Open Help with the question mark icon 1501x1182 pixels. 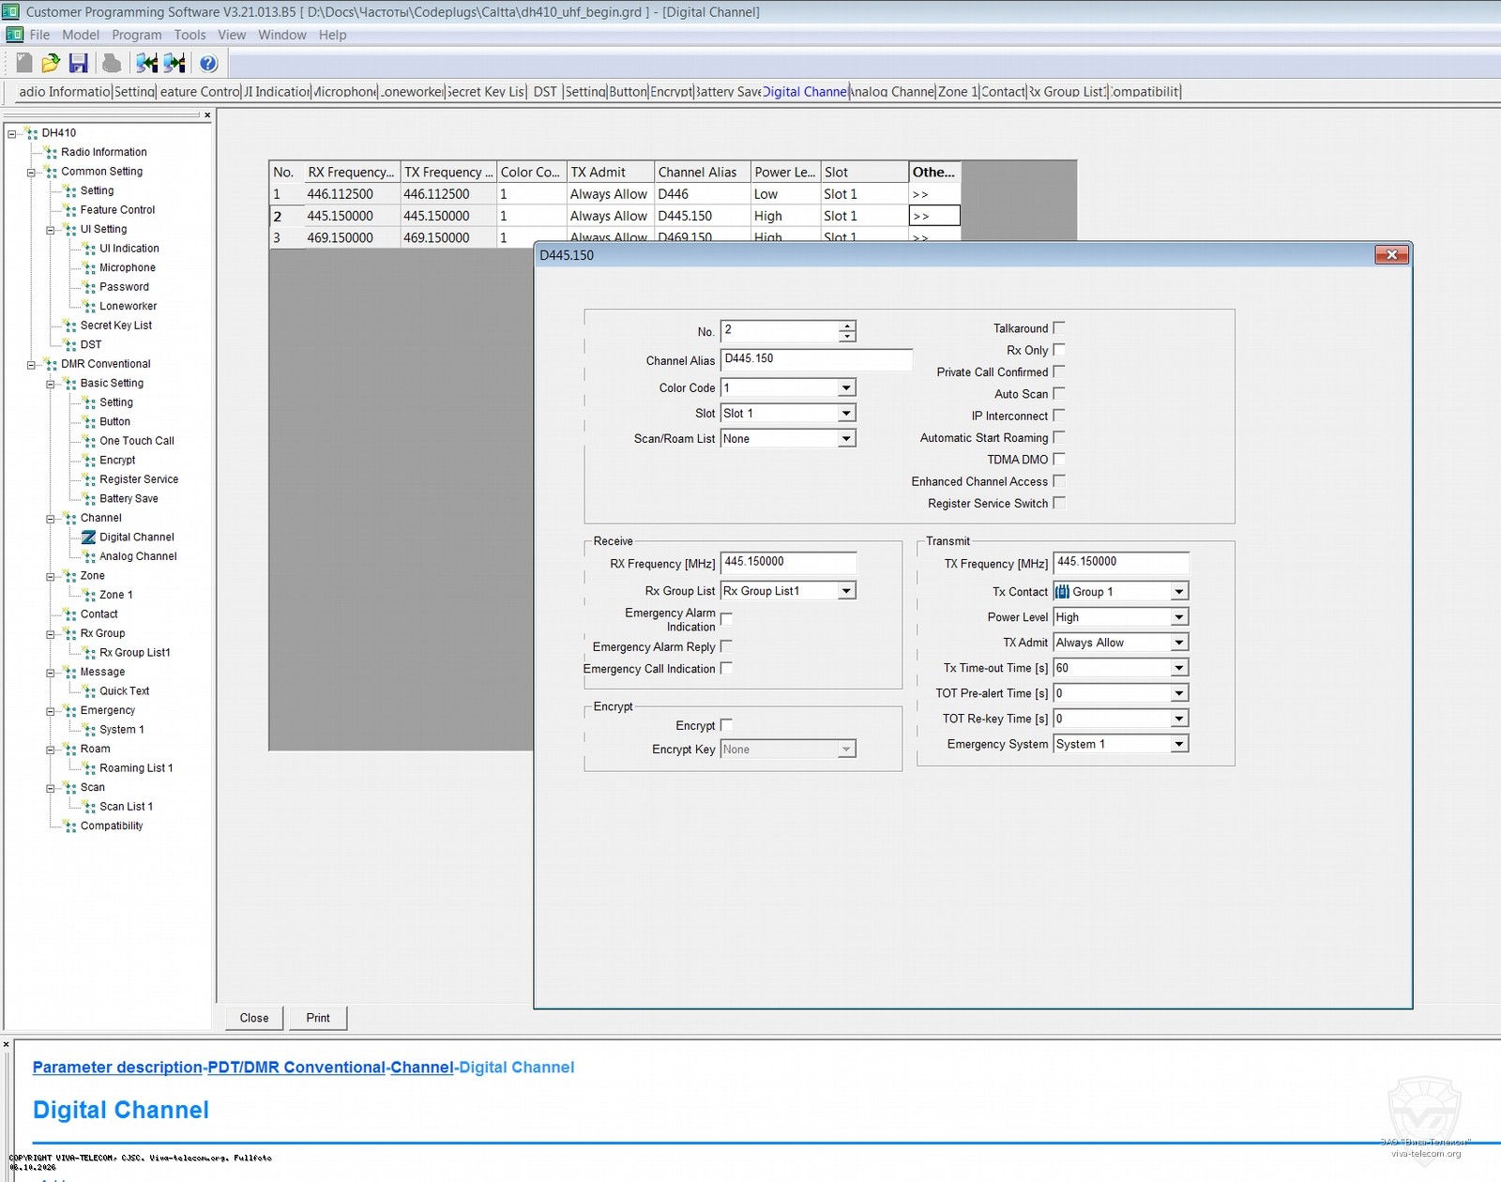[x=208, y=63]
